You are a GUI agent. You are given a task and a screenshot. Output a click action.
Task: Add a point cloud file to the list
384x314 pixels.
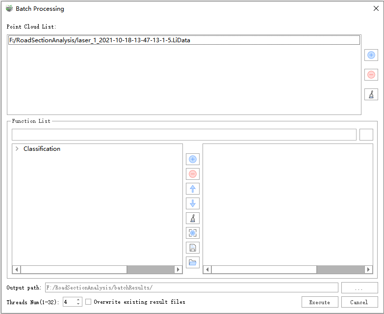pyautogui.click(x=371, y=55)
